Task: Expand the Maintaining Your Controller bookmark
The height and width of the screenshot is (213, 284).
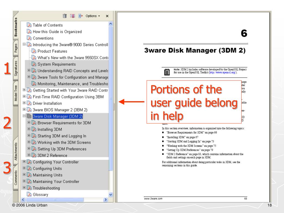Action: (24, 181)
